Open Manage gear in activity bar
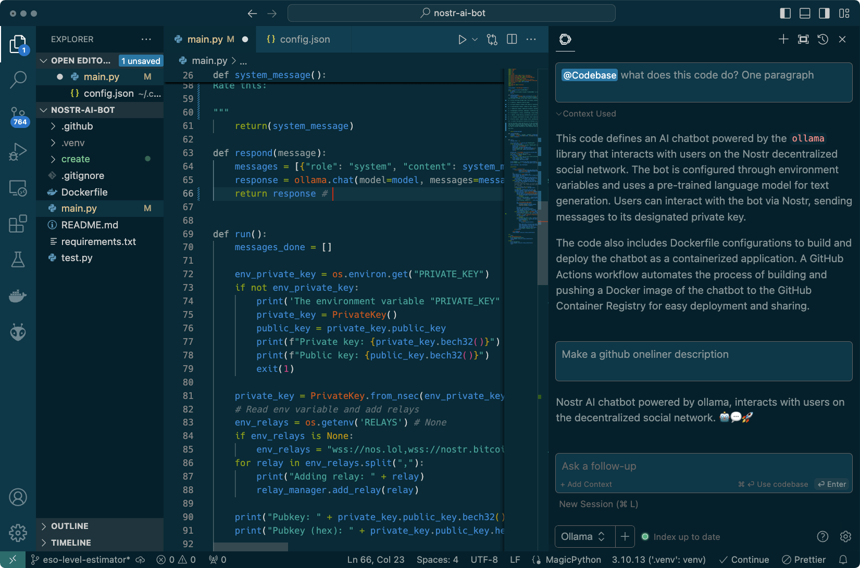Screen dimensions: 860x568 tap(18, 533)
